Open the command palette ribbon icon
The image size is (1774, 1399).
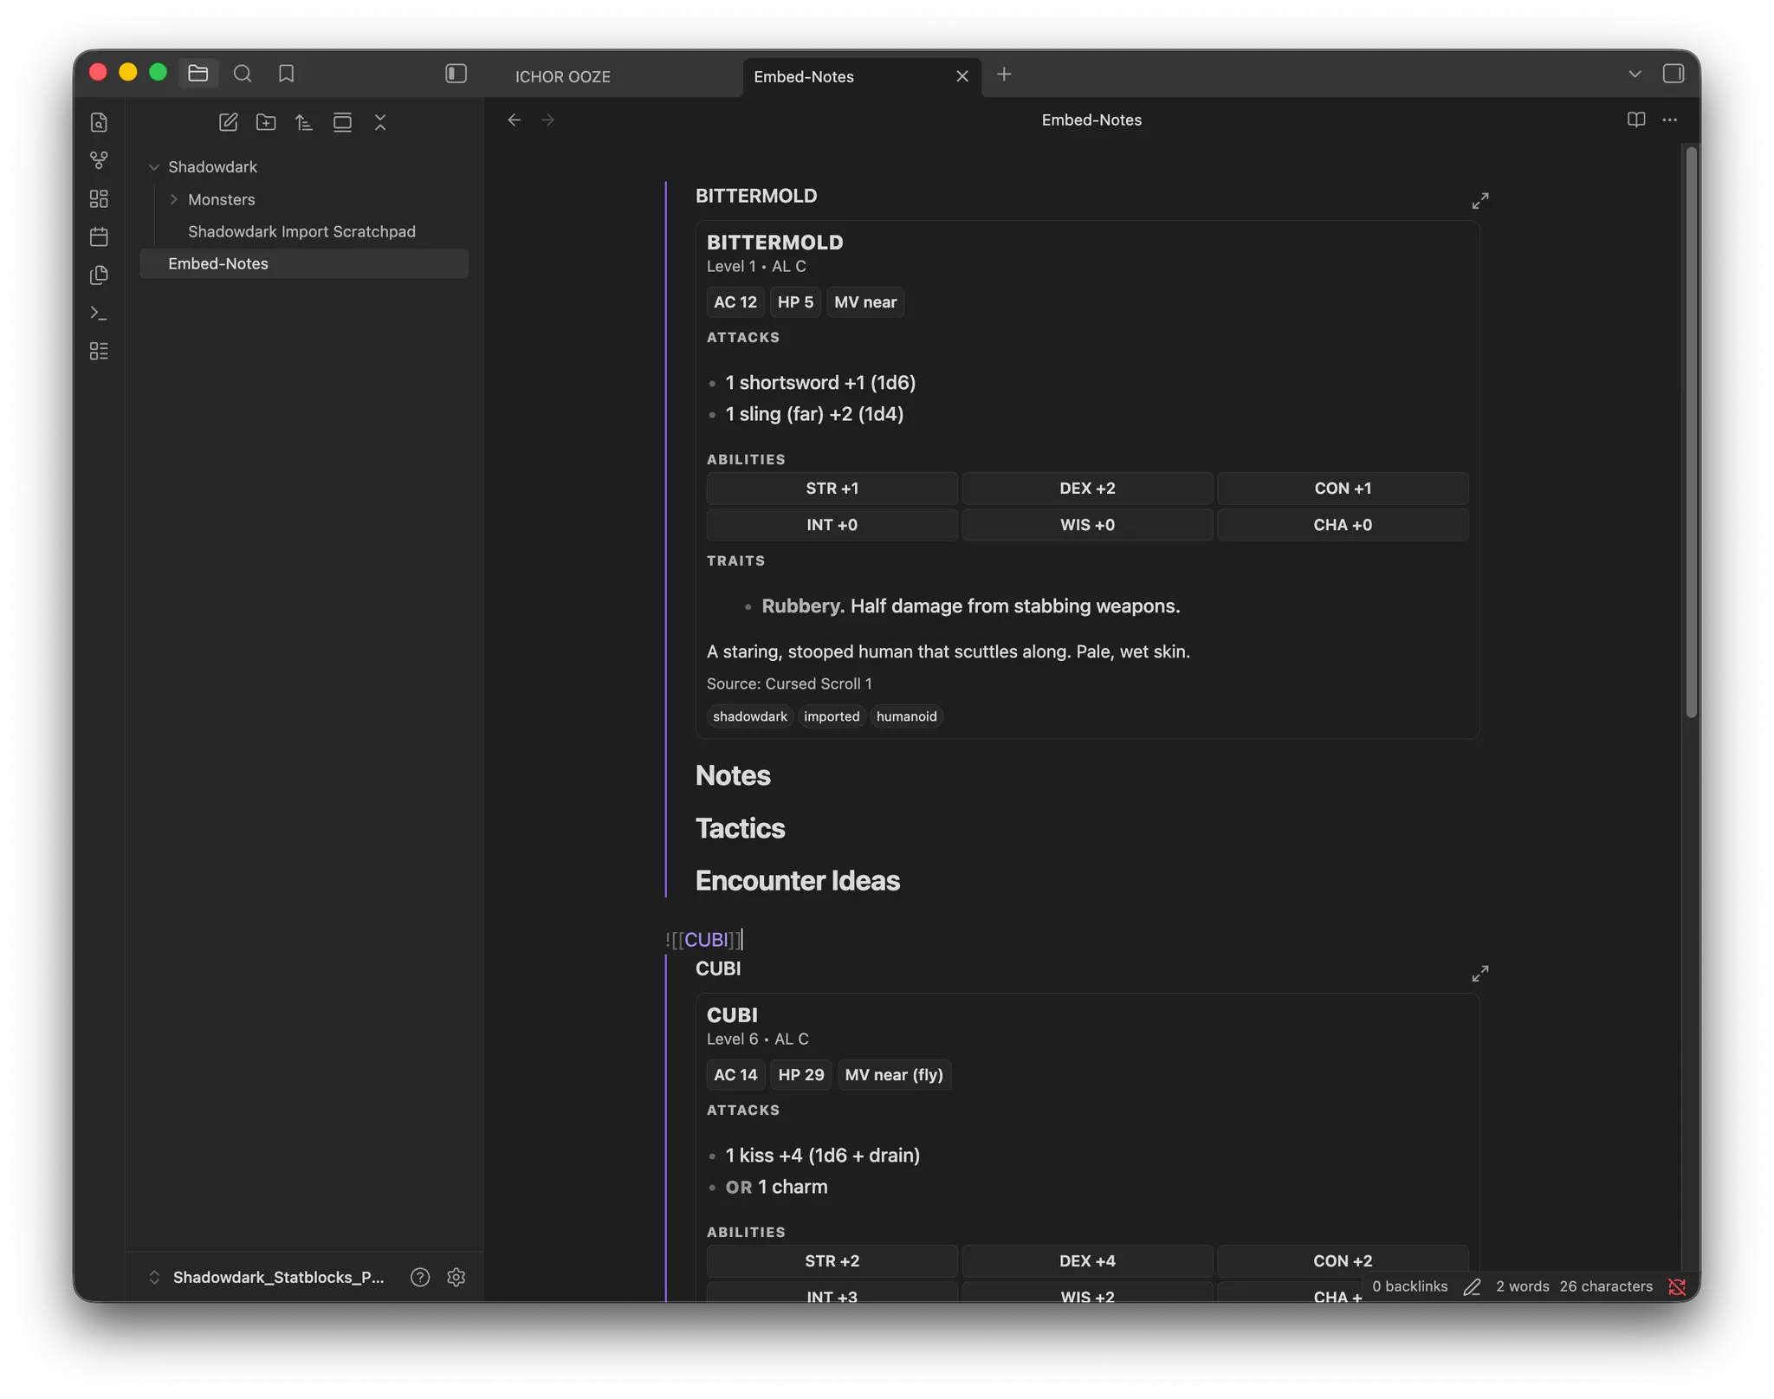(99, 313)
